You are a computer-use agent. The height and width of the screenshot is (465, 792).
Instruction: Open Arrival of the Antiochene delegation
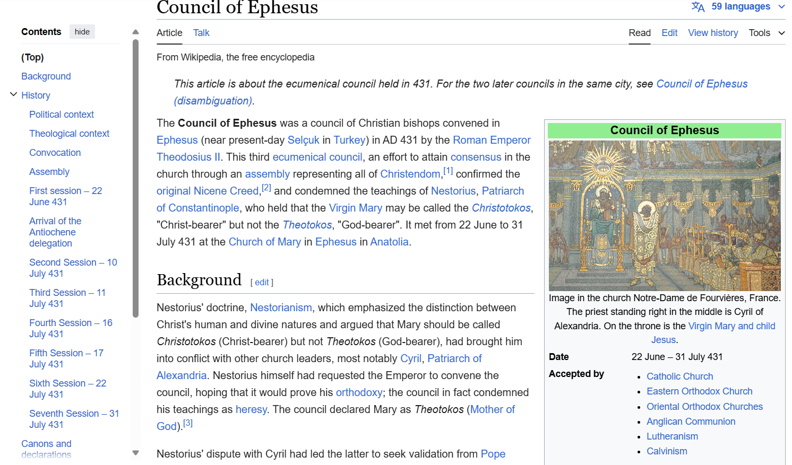tap(55, 232)
